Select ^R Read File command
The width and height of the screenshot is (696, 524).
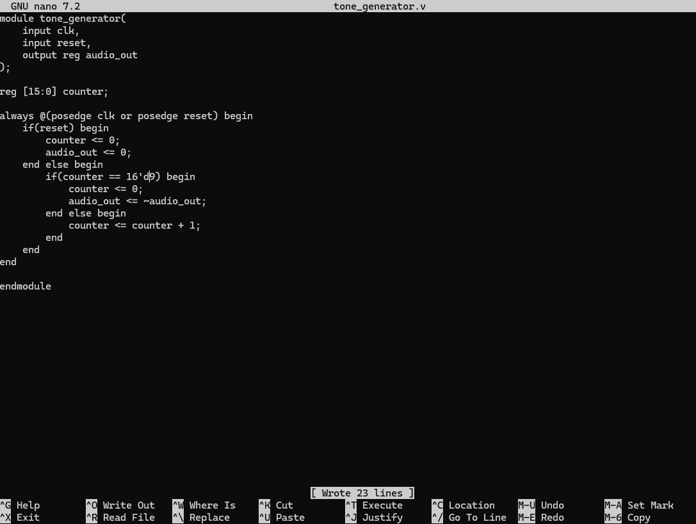[120, 518]
